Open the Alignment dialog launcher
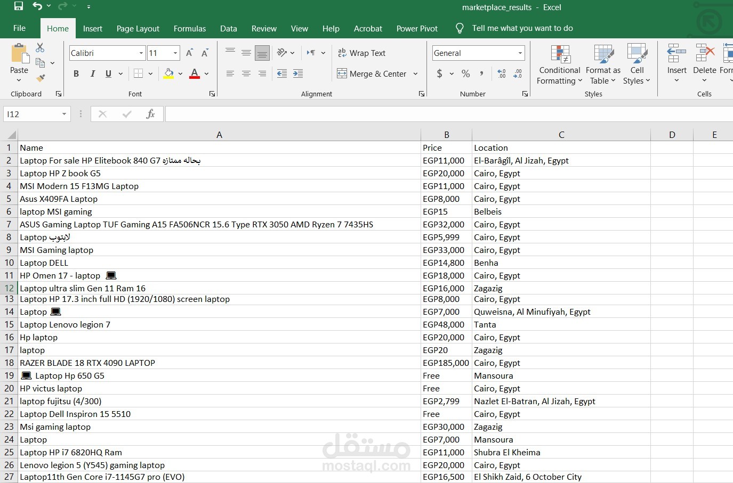 tap(422, 94)
